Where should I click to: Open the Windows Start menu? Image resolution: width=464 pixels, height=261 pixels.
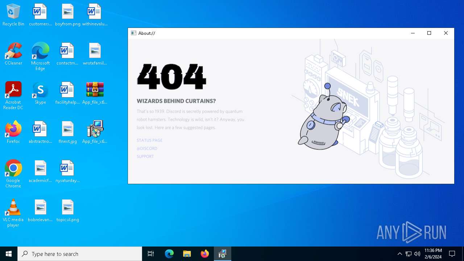(x=9, y=254)
